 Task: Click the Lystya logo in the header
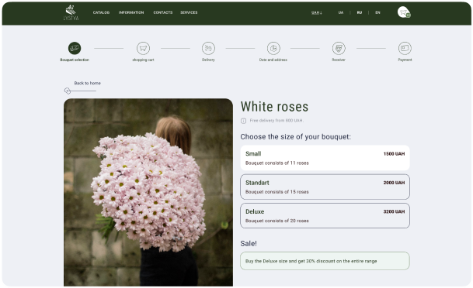pyautogui.click(x=71, y=12)
